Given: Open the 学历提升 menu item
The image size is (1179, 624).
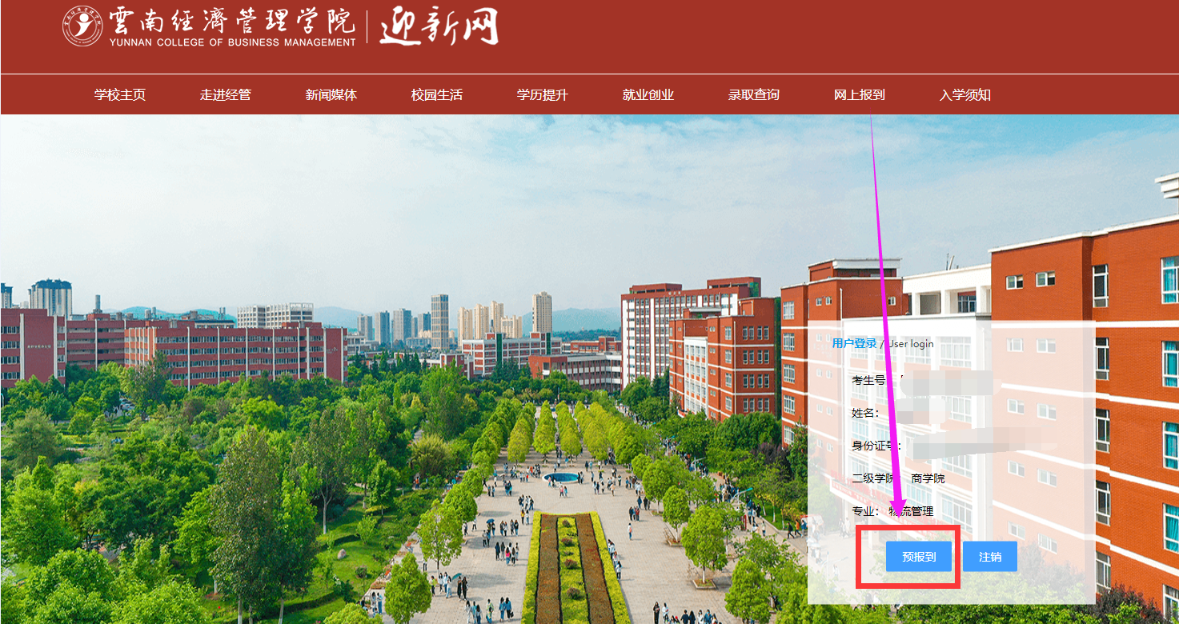Looking at the screenshot, I should [543, 95].
